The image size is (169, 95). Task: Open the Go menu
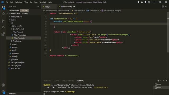[x=31, y=2]
